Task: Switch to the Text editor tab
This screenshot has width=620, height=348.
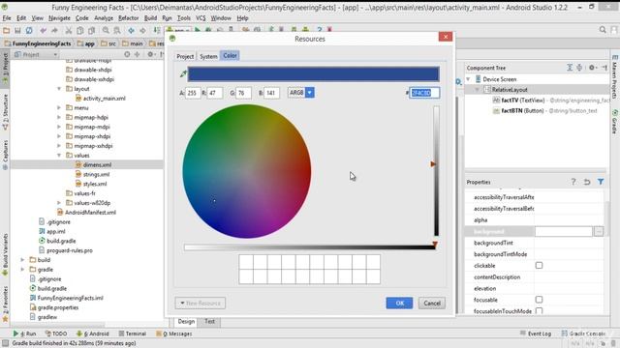Action: coord(209,321)
